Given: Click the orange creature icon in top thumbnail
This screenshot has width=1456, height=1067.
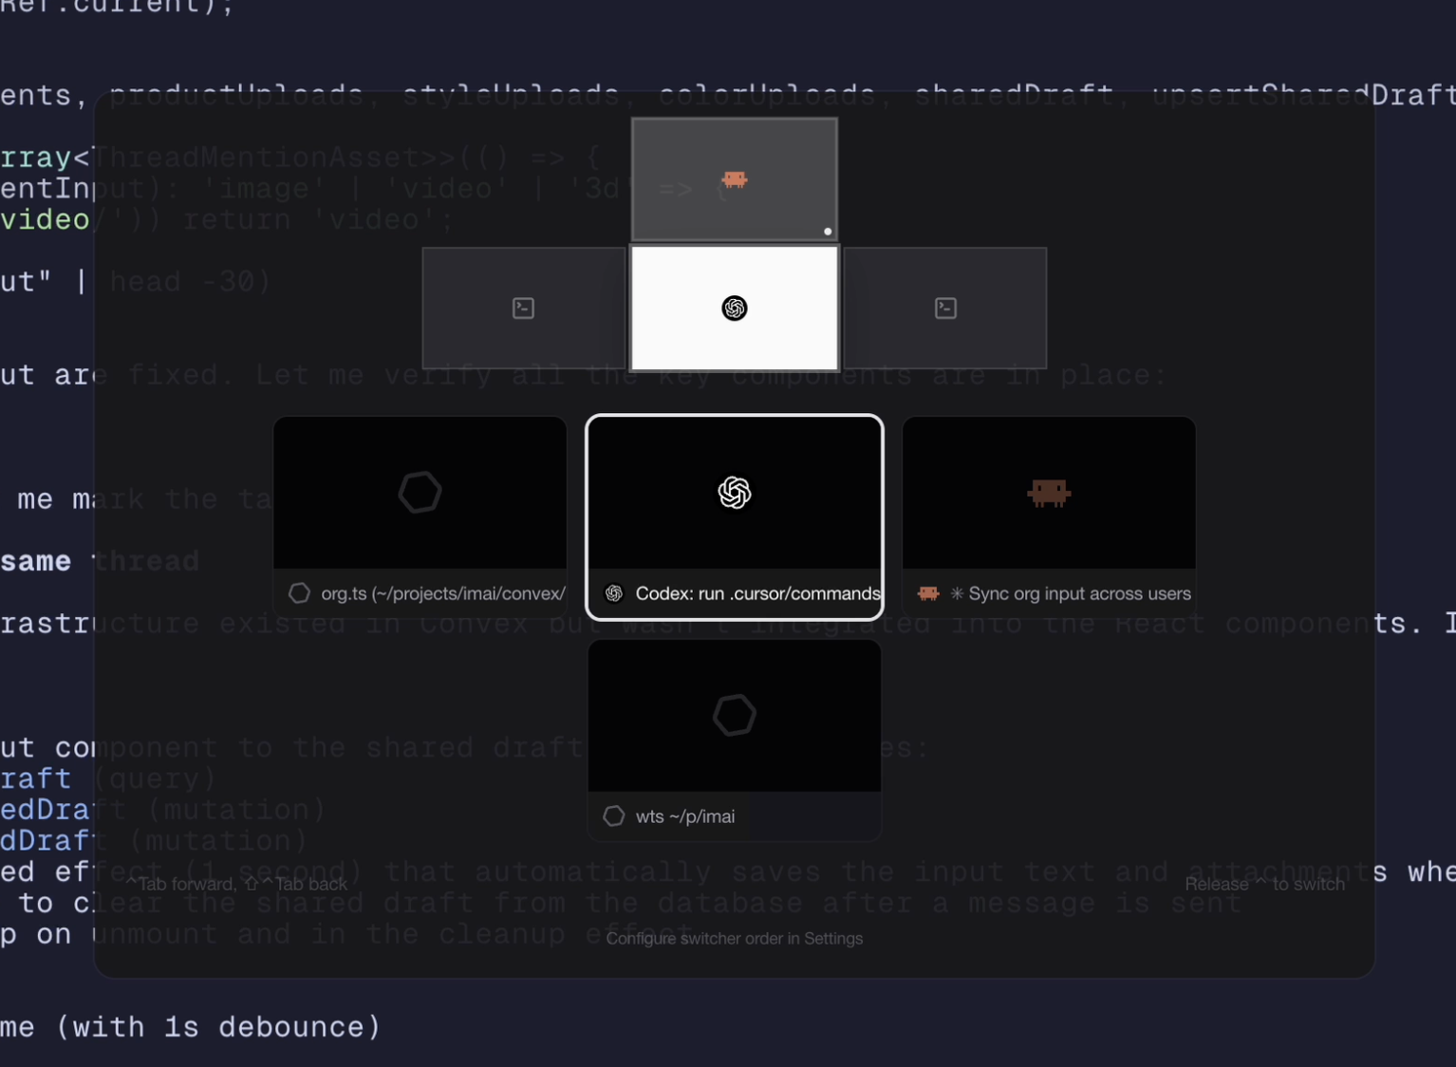Looking at the screenshot, I should click(735, 179).
